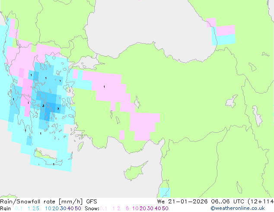The width and height of the screenshot is (274, 212).
Task: Click the Rain legend value 30
Action: (x=63, y=209)
